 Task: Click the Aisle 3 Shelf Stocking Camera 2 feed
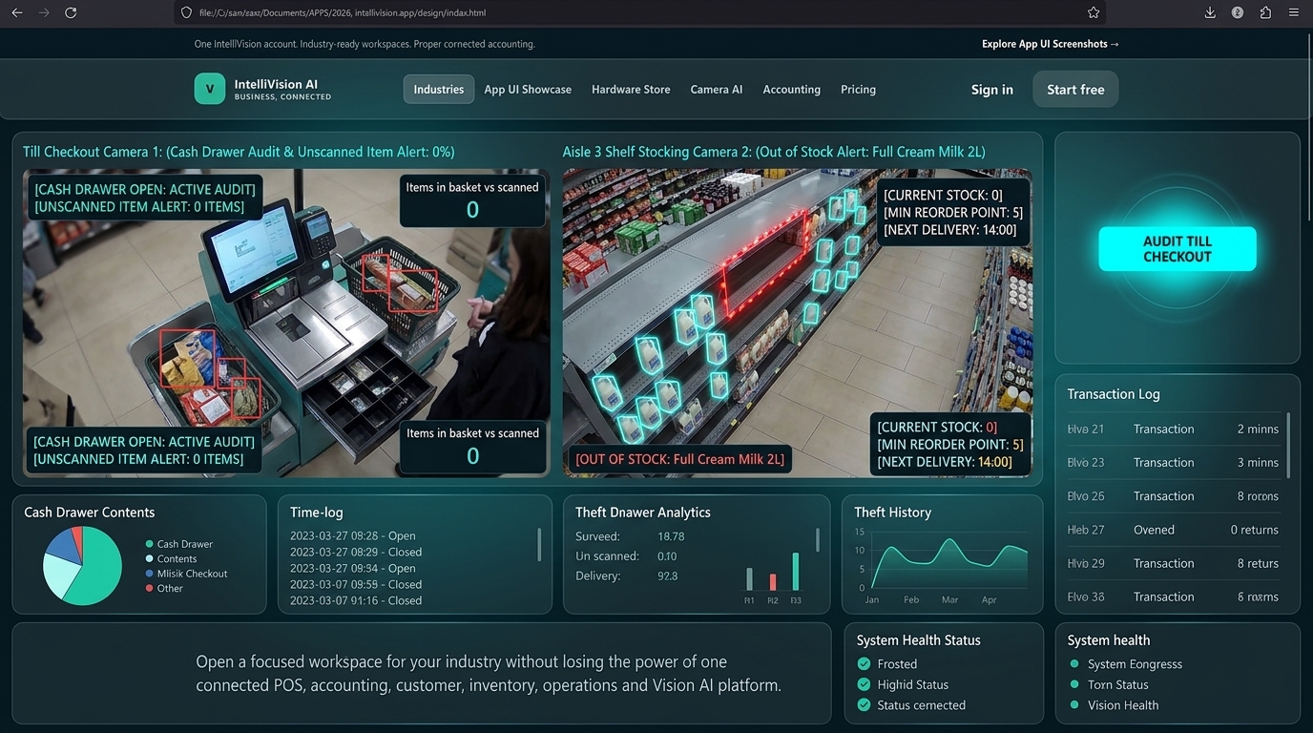pyautogui.click(x=798, y=323)
